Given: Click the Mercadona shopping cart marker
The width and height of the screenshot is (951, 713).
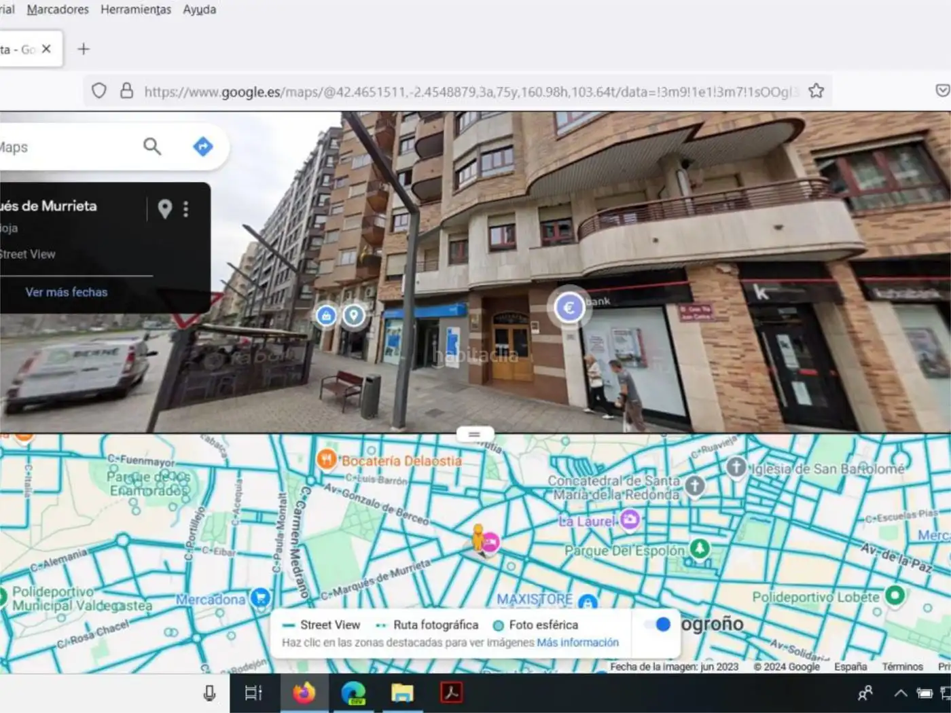Looking at the screenshot, I should [x=259, y=598].
